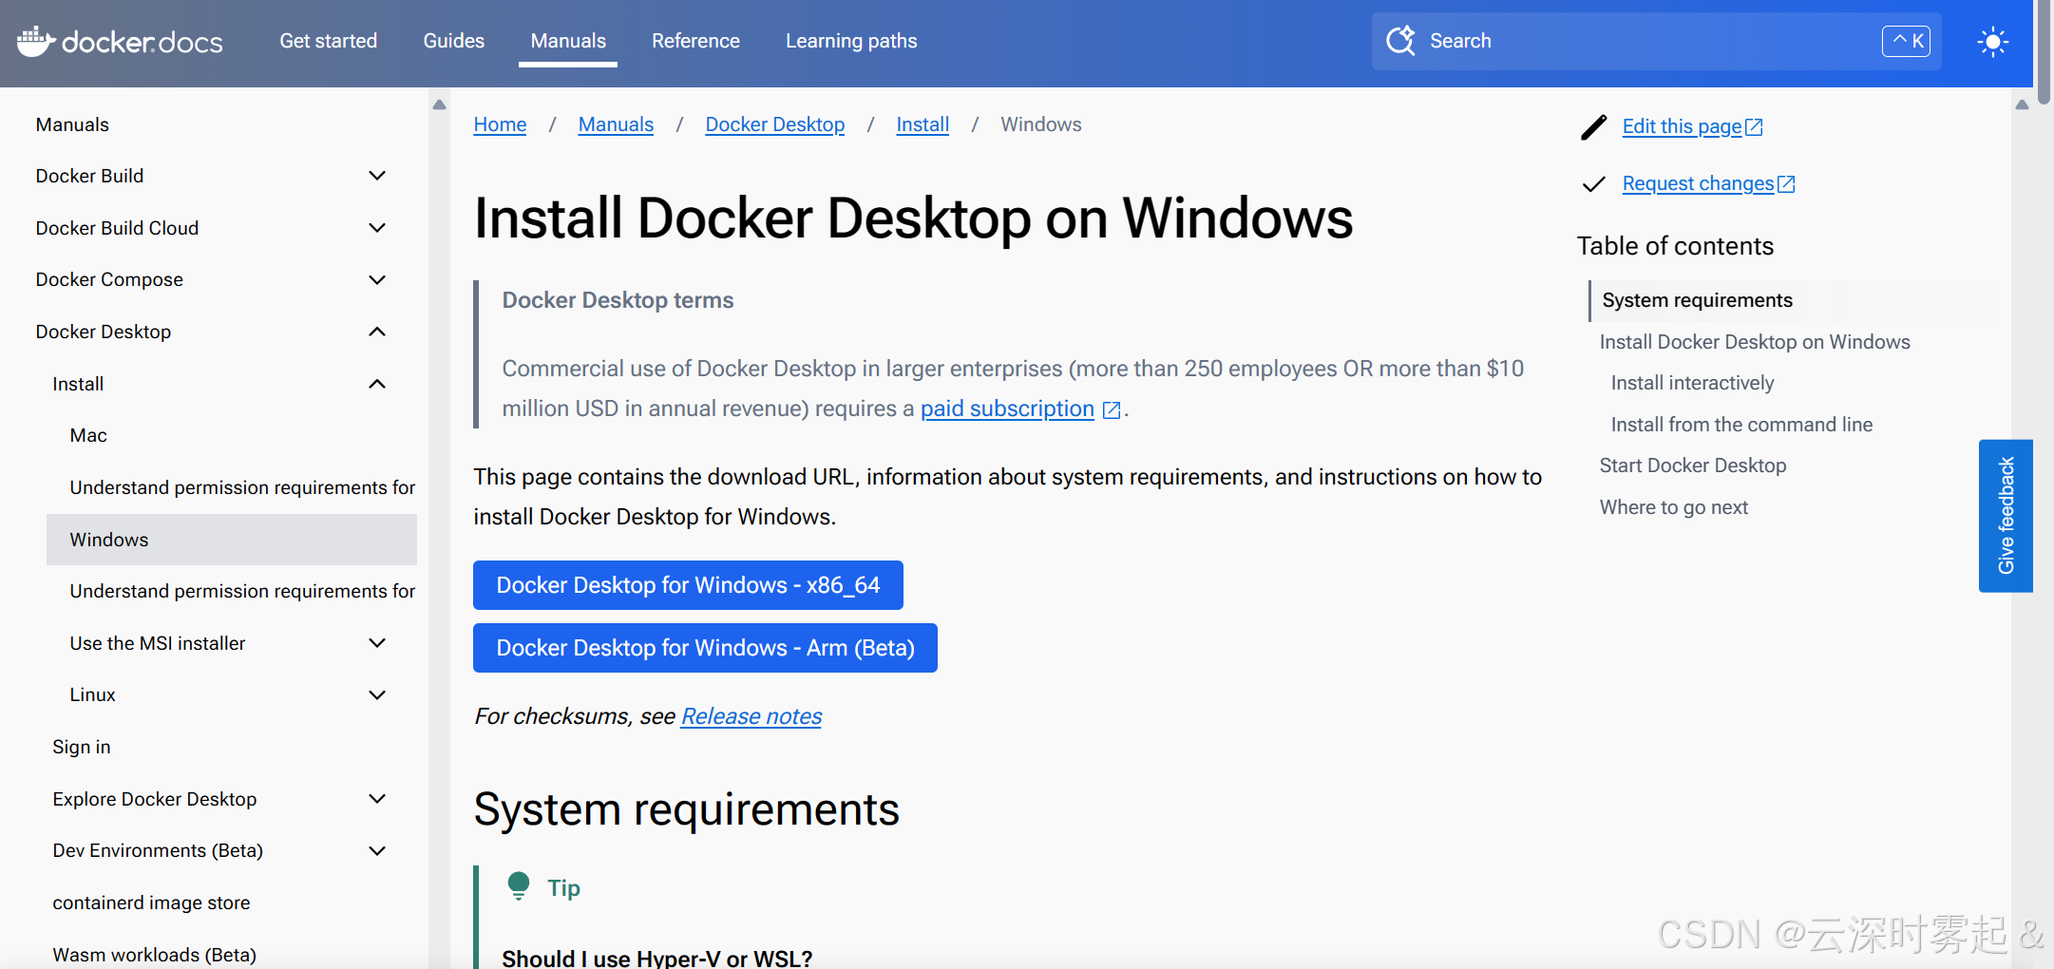Viewport: 2054px width, 969px height.
Task: Open the Guides nav item
Action: click(453, 41)
